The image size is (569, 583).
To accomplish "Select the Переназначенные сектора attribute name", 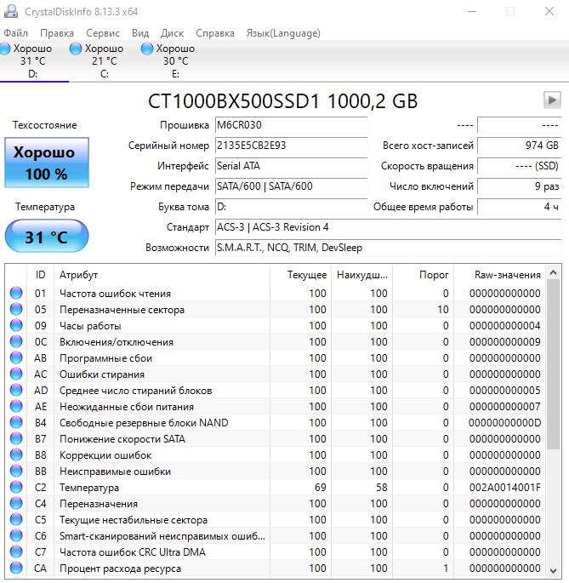I will pyautogui.click(x=122, y=310).
